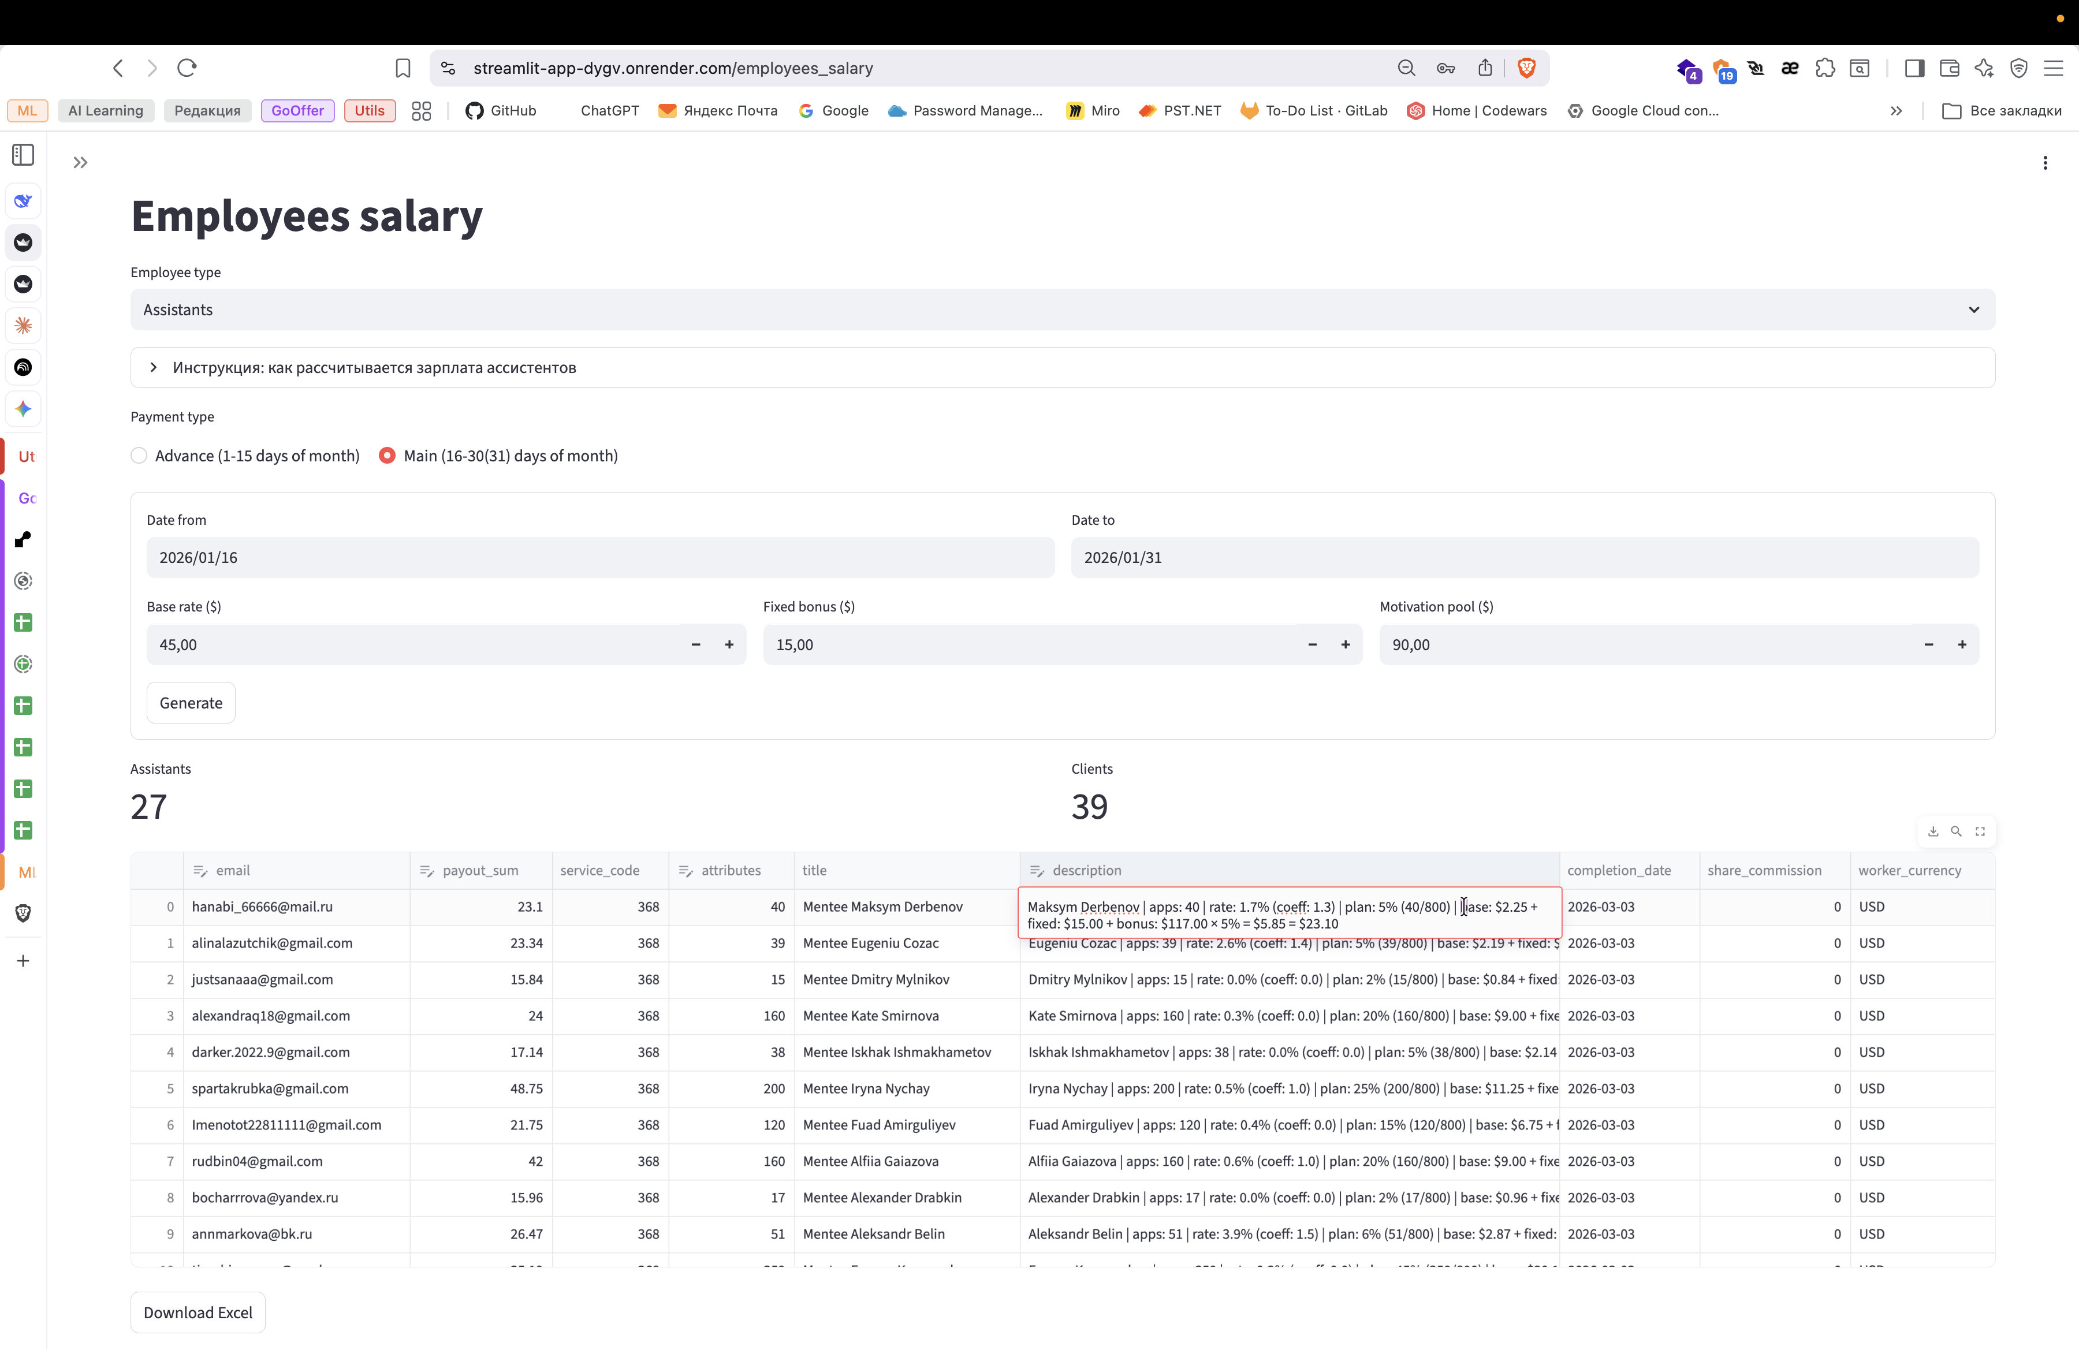This screenshot has height=1350, width=2079.
Task: Show hidden bookmarks with the overflow chevron
Action: [x=1895, y=111]
